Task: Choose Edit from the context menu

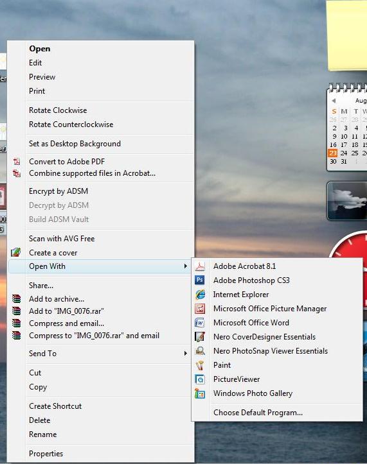Action: tap(35, 63)
